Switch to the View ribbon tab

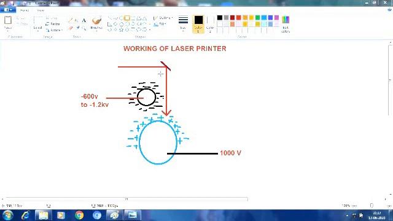tap(41, 10)
